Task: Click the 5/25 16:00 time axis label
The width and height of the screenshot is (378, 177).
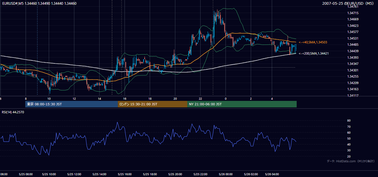Action: (125, 174)
